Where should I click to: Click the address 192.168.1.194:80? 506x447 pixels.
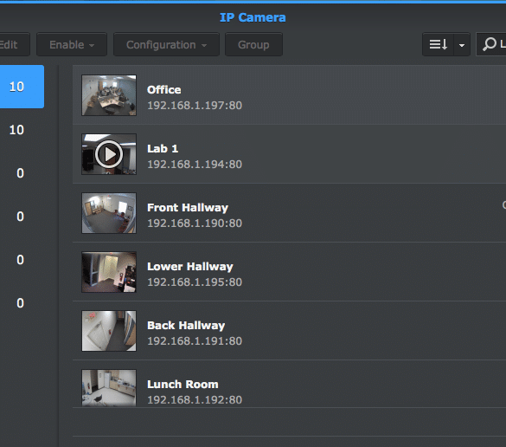coord(195,165)
